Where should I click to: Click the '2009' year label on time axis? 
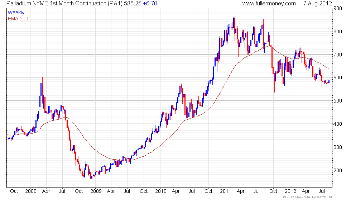click(96, 191)
